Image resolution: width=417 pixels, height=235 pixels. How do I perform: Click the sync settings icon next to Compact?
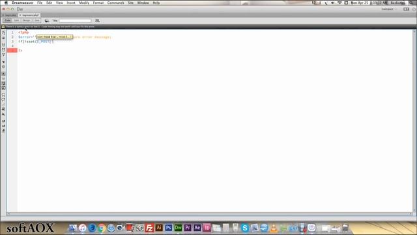tap(406, 9)
